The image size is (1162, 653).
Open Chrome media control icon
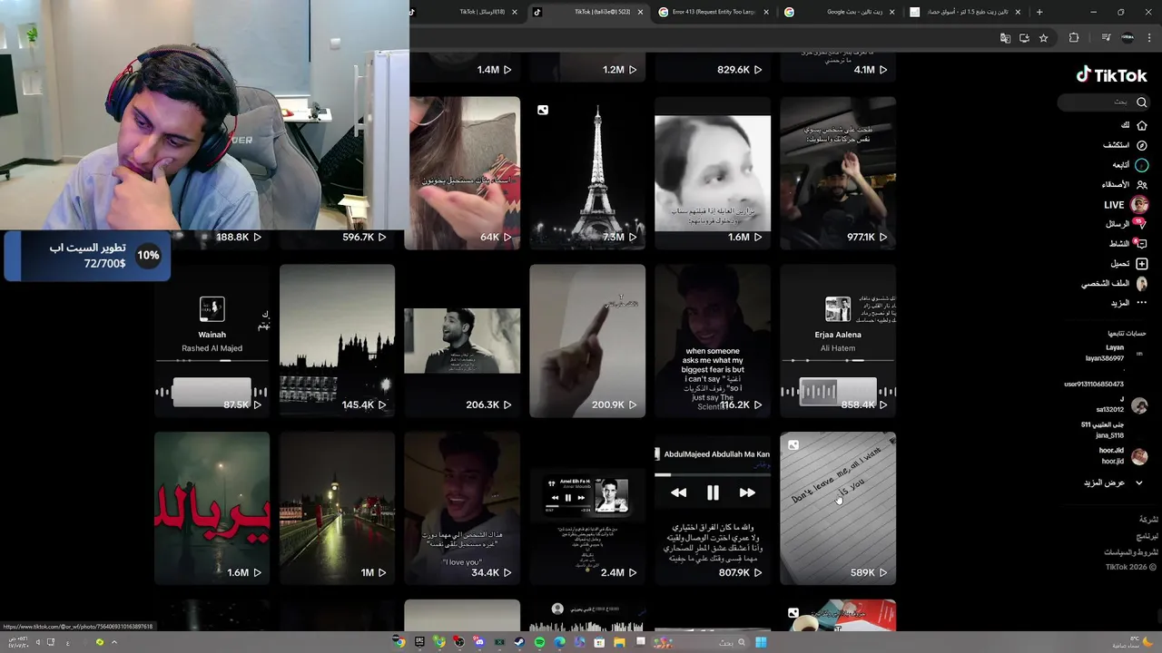[x=1106, y=38]
